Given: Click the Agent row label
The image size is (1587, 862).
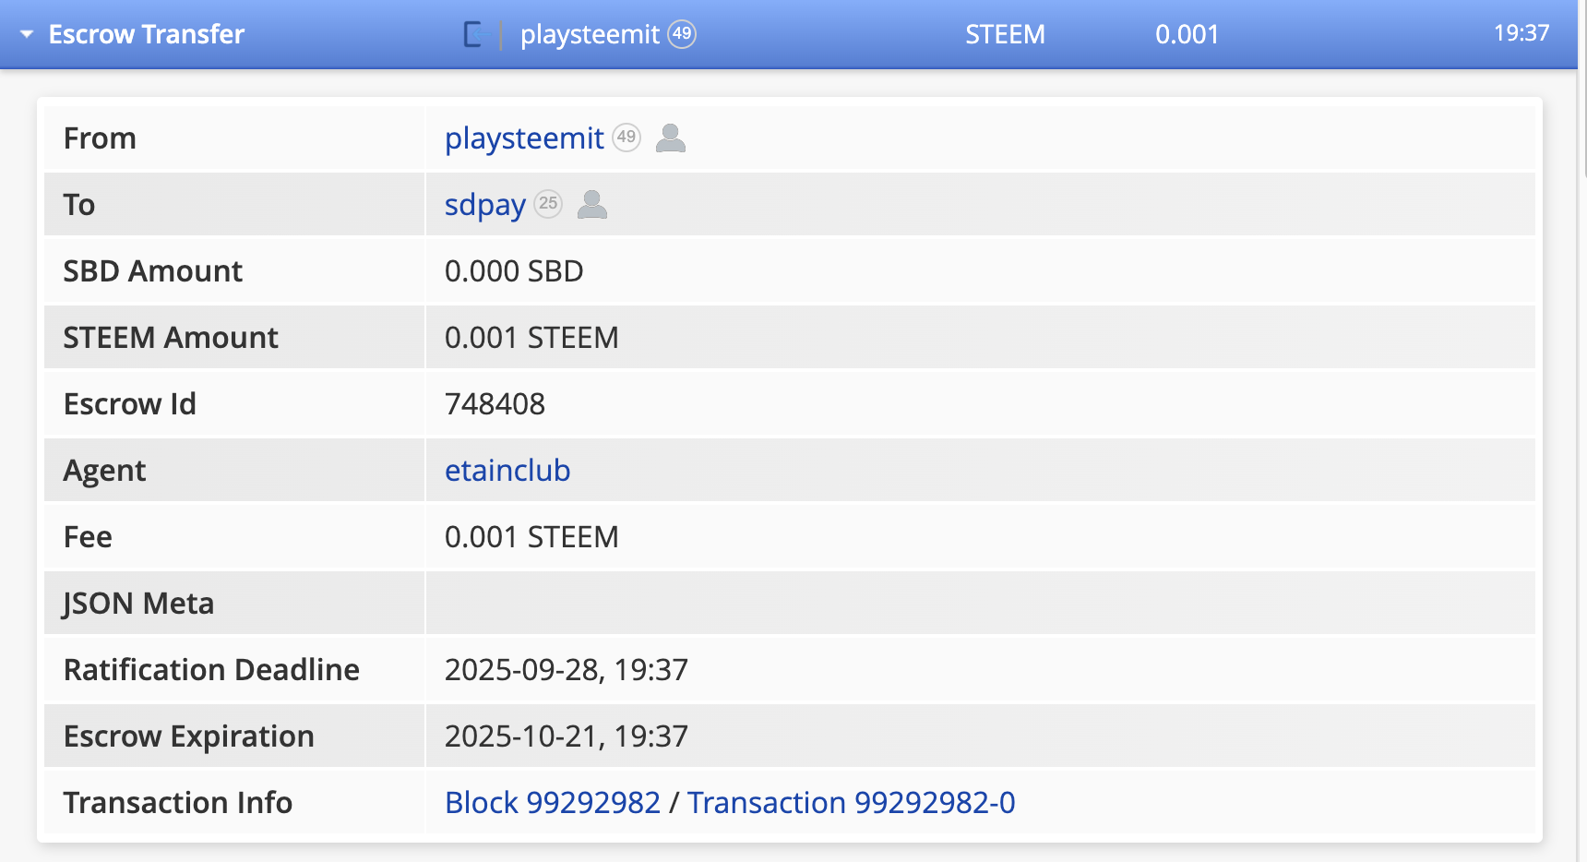Looking at the screenshot, I should pyautogui.click(x=104, y=471).
